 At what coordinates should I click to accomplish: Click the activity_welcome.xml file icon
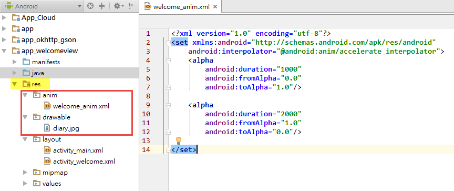coord(47,162)
